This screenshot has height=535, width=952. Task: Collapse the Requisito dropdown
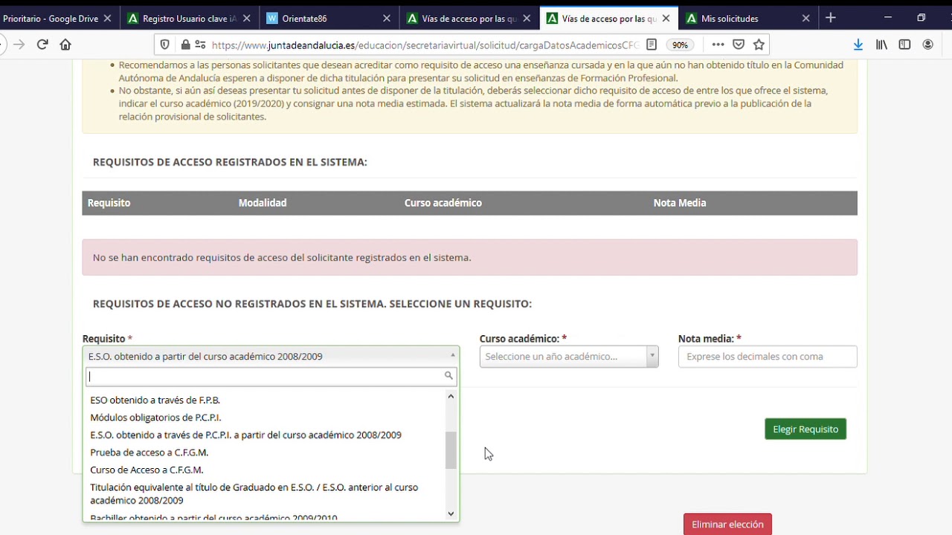click(x=271, y=357)
